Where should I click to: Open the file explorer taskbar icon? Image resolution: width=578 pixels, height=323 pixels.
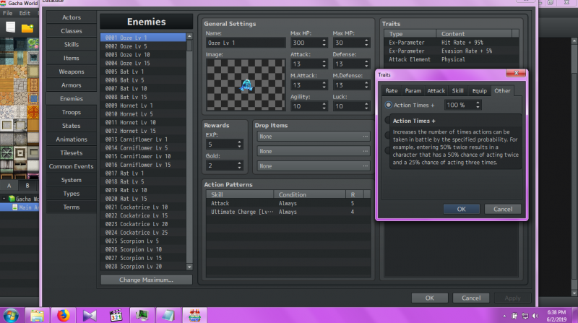pos(37,316)
